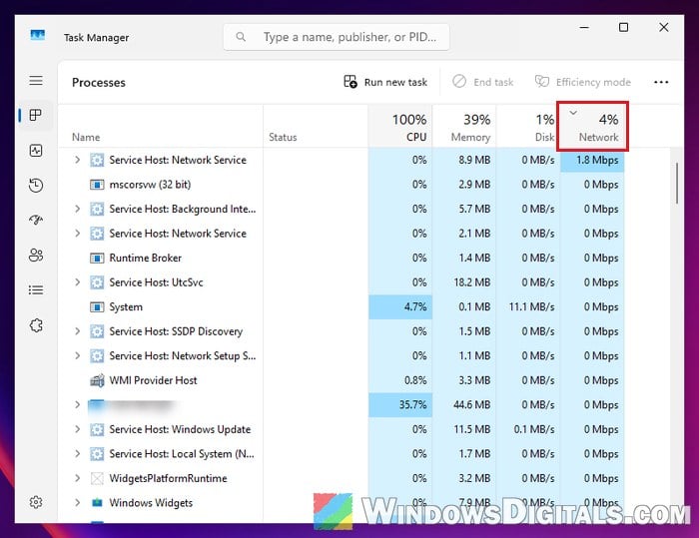Sort by the Name column header
699x538 pixels.
[161, 126]
